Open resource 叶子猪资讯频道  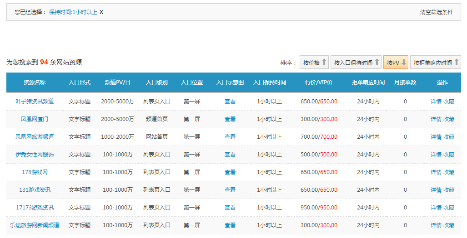click(35, 102)
